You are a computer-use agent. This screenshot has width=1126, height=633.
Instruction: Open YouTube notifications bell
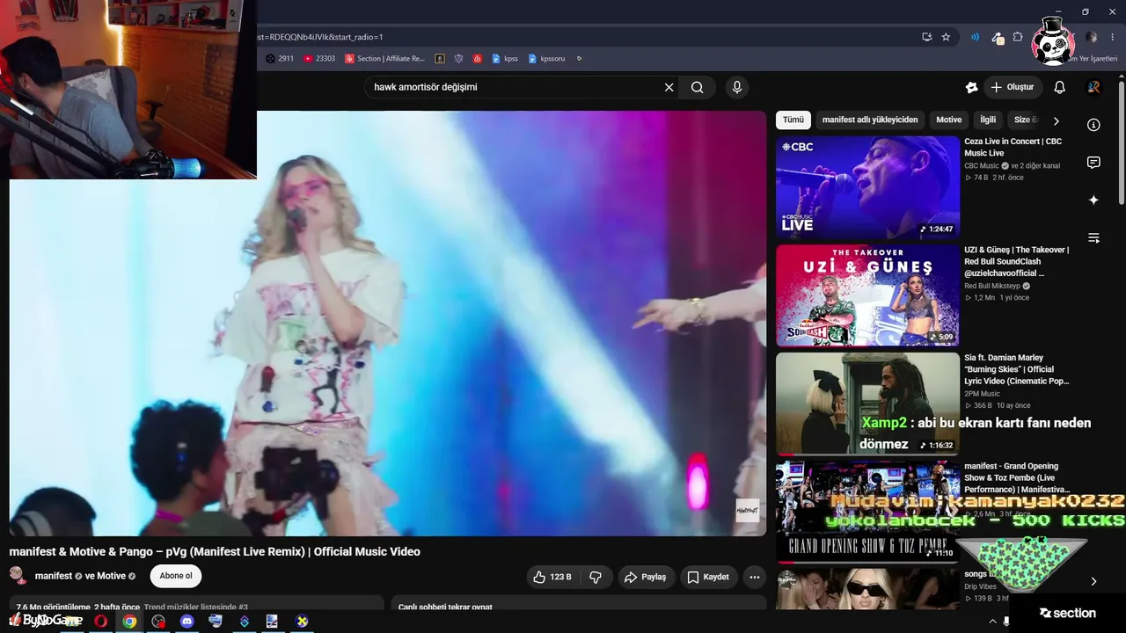click(x=1060, y=87)
